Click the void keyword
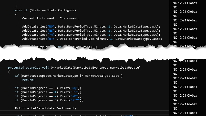Image resolution: width=206 pixels, height=116 pixels. pos(45,68)
